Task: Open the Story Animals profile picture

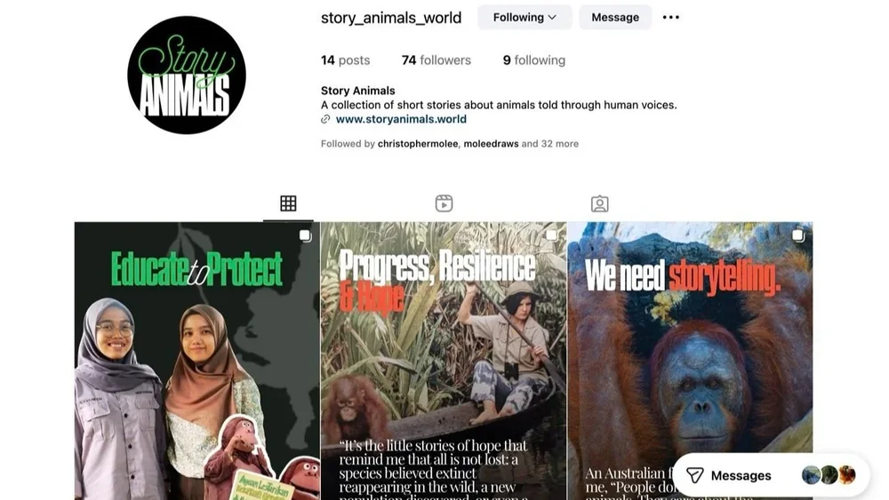Action: pyautogui.click(x=187, y=75)
